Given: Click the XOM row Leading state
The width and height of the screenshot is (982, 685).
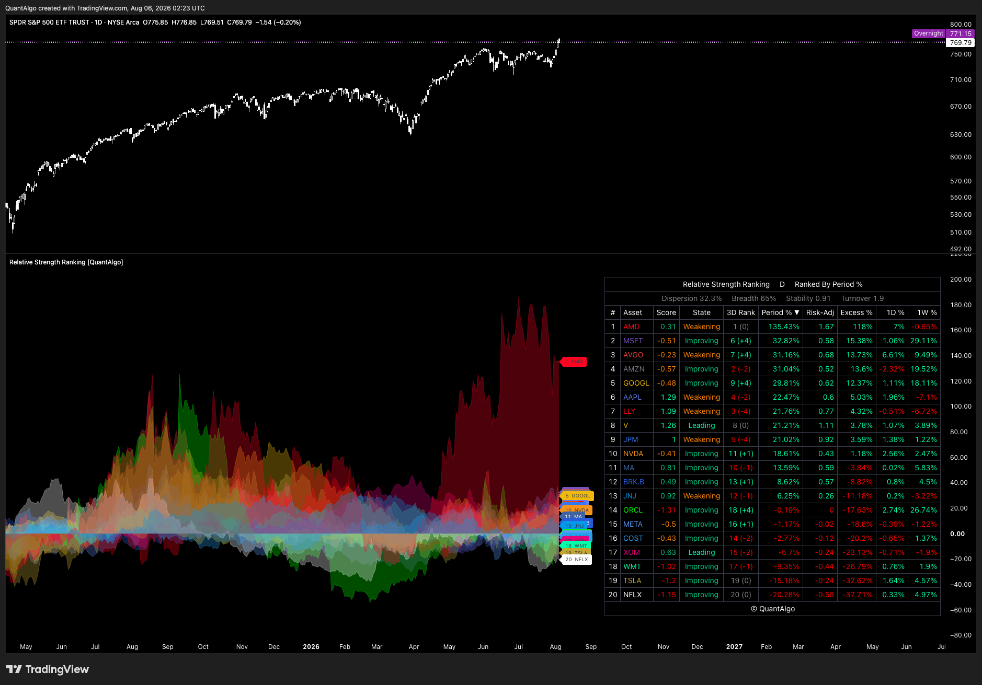Looking at the screenshot, I should point(701,552).
